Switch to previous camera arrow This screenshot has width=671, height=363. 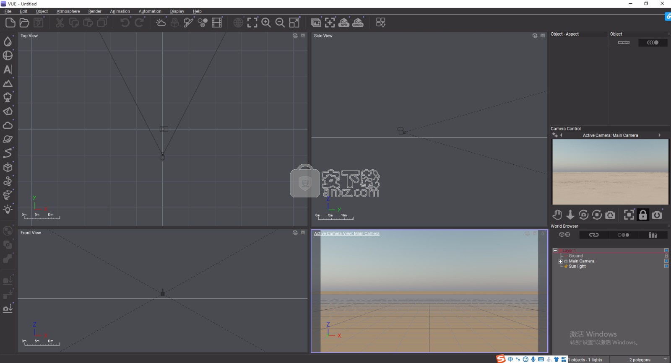point(561,135)
